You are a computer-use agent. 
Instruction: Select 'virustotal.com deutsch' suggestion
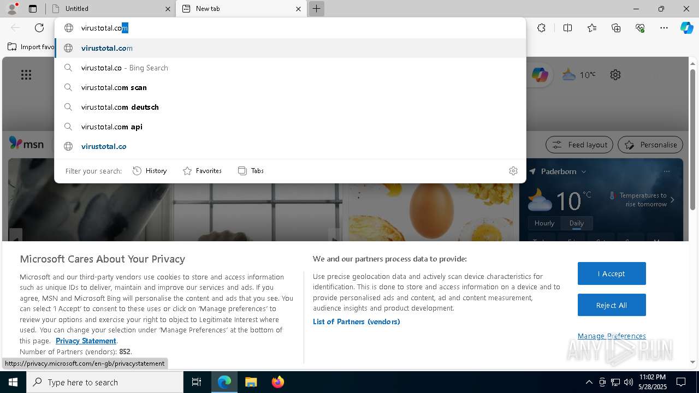tap(290, 107)
